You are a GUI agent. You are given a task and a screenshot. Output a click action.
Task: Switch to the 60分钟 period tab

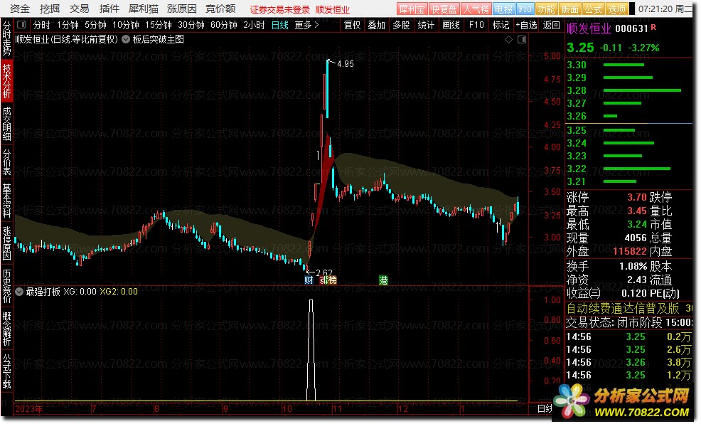click(x=223, y=25)
